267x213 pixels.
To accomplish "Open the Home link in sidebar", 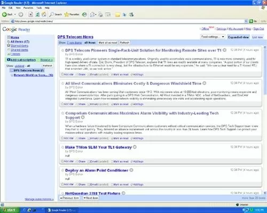I will pyautogui.click(x=15, y=37).
